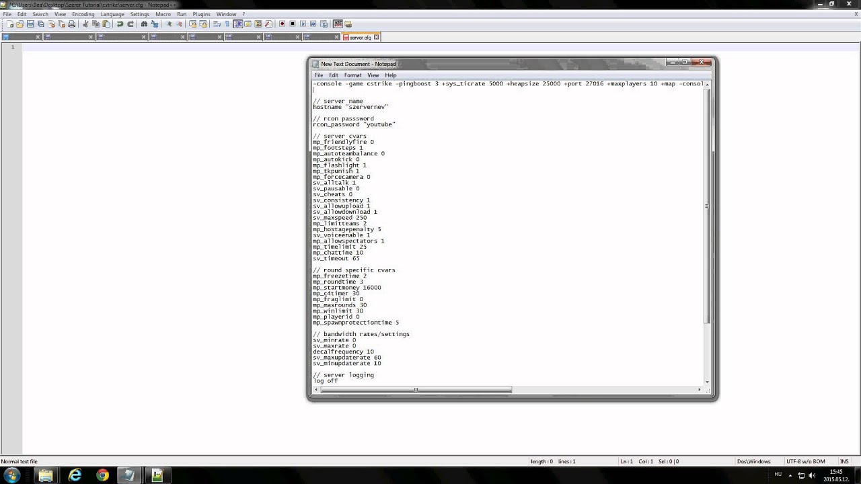
Task: Open Format menu in Notepad window
Action: (x=352, y=75)
